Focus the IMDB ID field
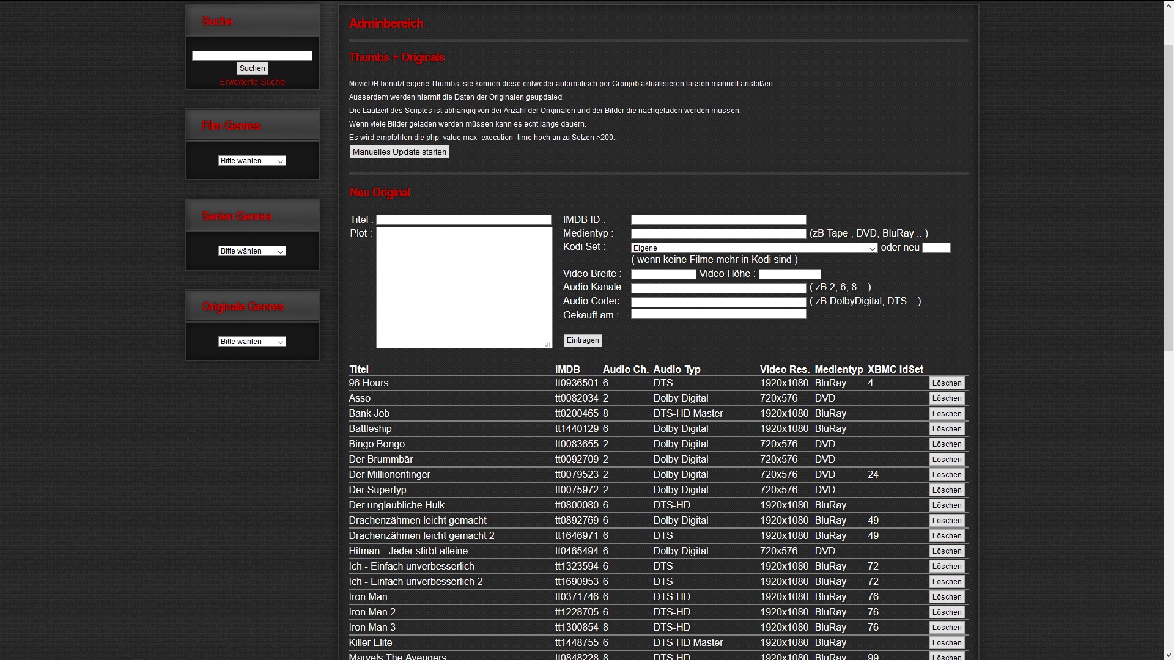This screenshot has height=660, width=1174. tap(718, 220)
